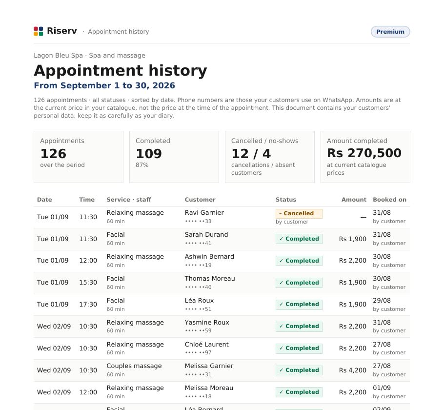The height and width of the screenshot is (410, 444).
Task: Click the 01/09 booked-on date for Melissa Moreau
Action: 382,388
